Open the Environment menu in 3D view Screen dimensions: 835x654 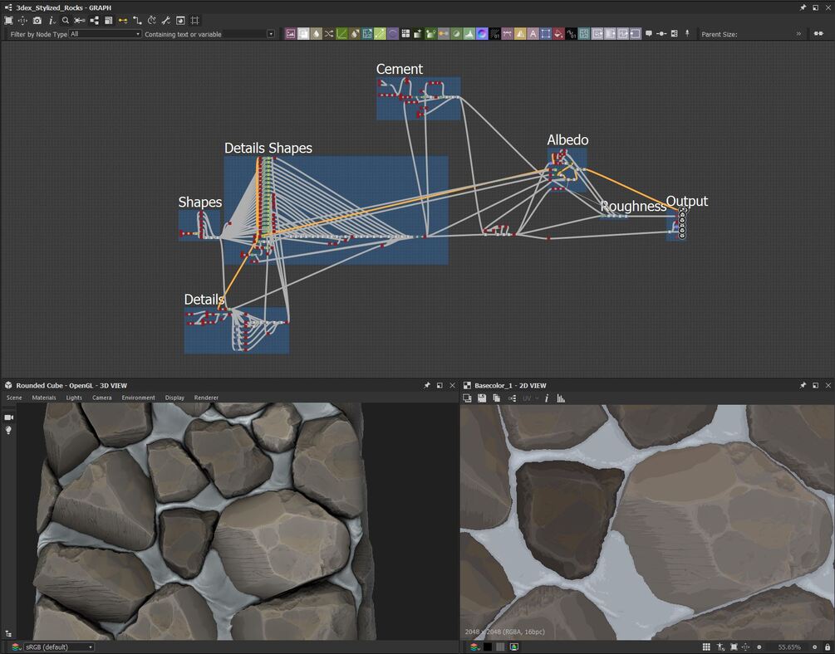[138, 398]
